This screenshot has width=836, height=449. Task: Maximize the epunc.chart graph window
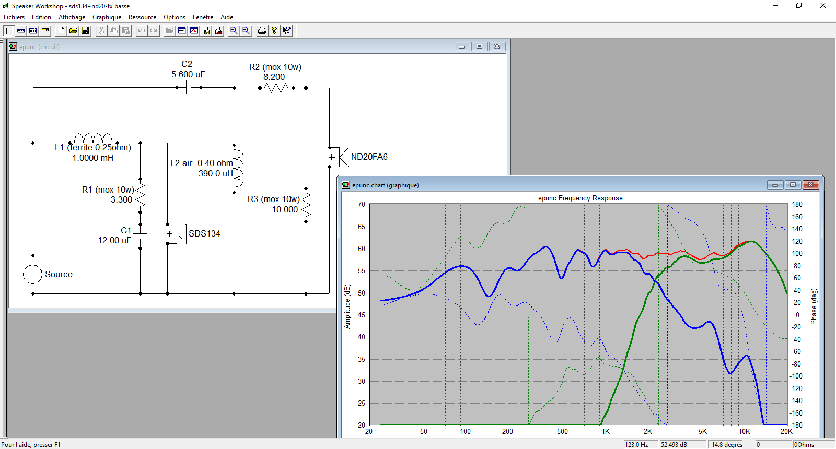(x=793, y=185)
